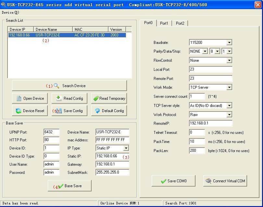
Task: Trigger a Device Reset
Action: [x=30, y=110]
